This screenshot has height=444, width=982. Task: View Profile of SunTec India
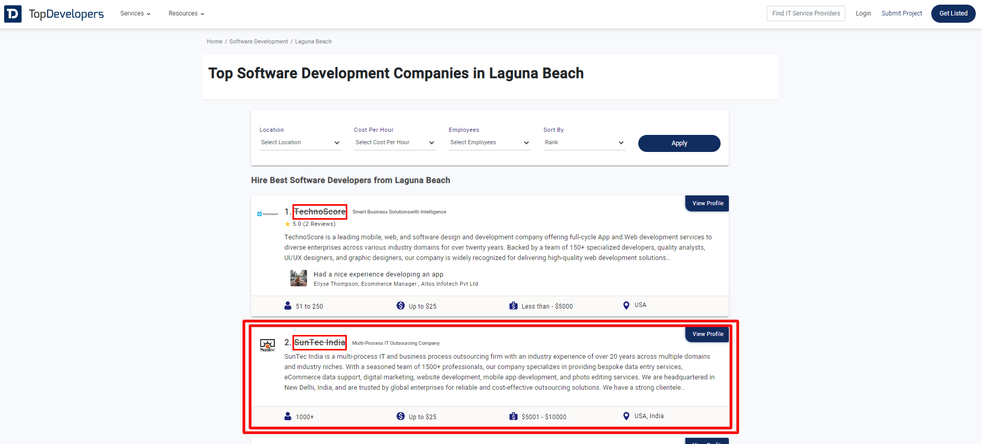tap(707, 334)
